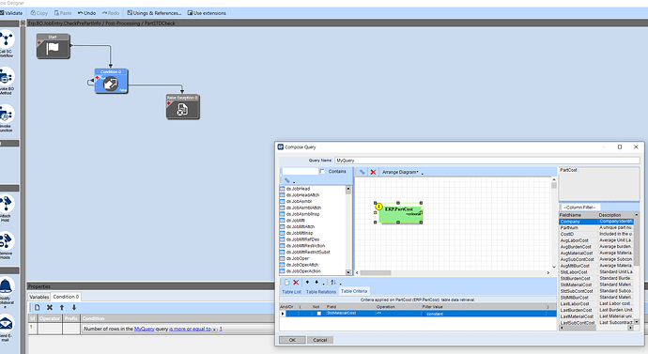Select the ERP.PartCost table in diagram
Viewport: 648px width, 354px height.
pyautogui.click(x=398, y=213)
